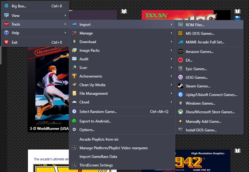Expand the Manage submenu arrow
249x172 pixels.
pyautogui.click(x=172, y=33)
